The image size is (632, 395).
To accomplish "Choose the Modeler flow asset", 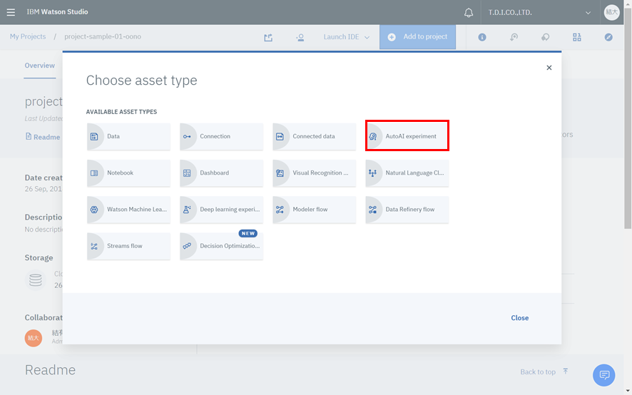I will coord(314,210).
